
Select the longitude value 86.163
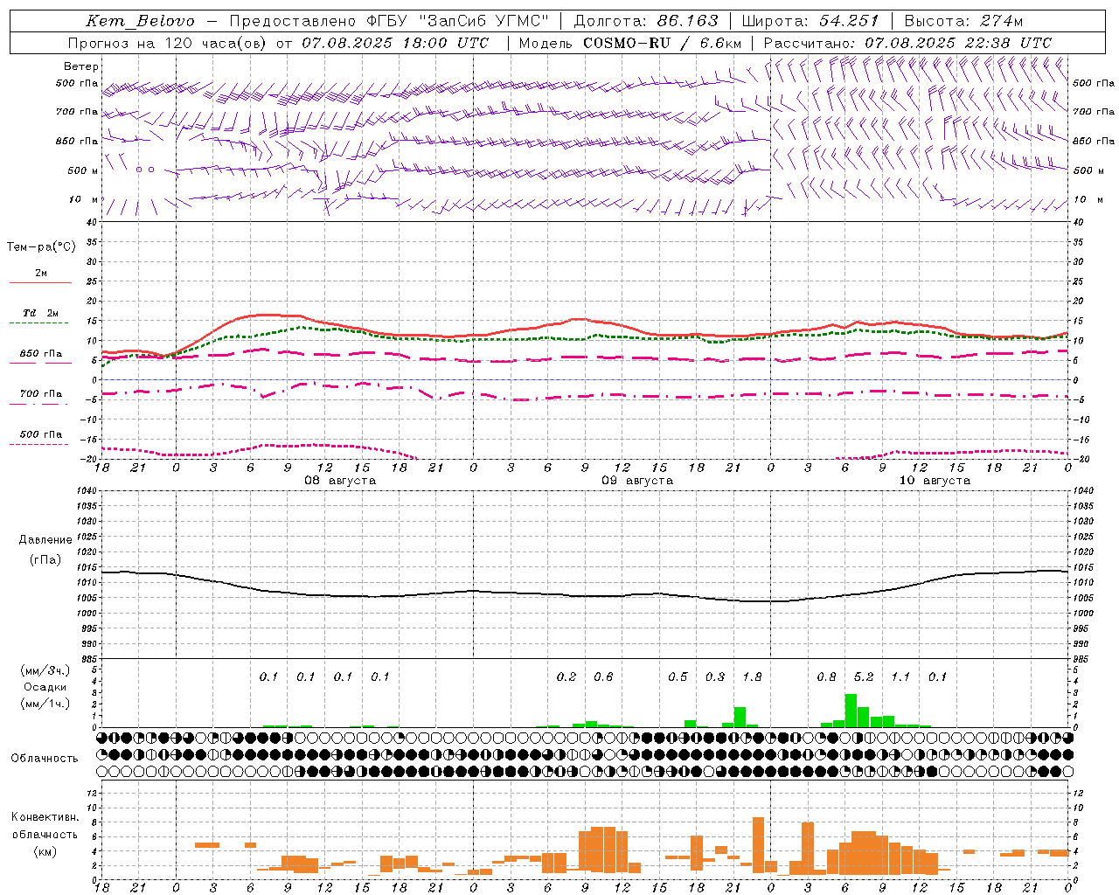tap(687, 20)
